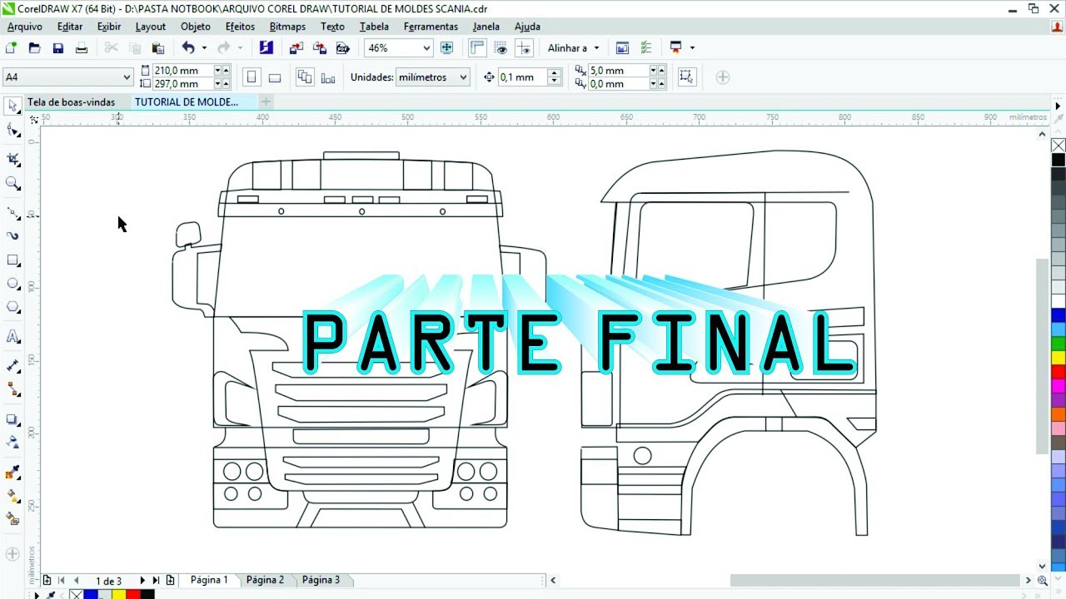Click the Export icon
The image size is (1066, 599).
coord(320,48)
